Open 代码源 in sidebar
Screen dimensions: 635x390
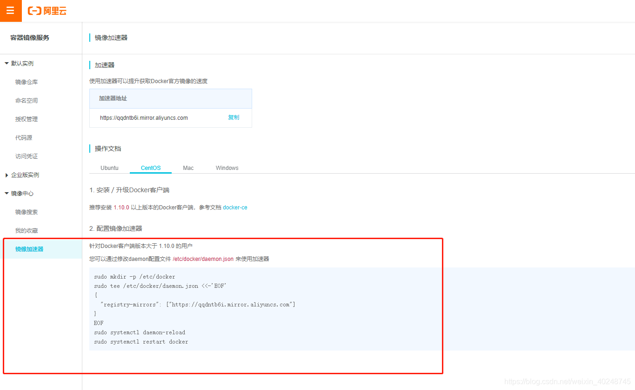tap(24, 138)
